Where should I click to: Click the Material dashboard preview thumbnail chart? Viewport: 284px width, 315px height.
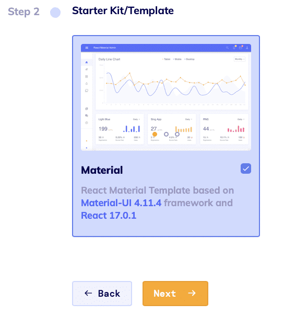click(x=166, y=97)
